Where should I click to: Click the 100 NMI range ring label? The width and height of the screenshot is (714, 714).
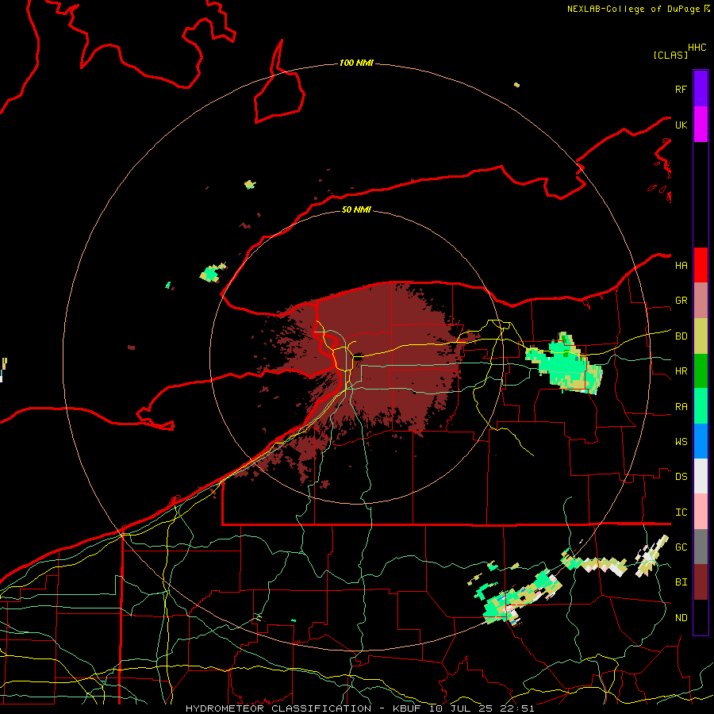[356, 63]
